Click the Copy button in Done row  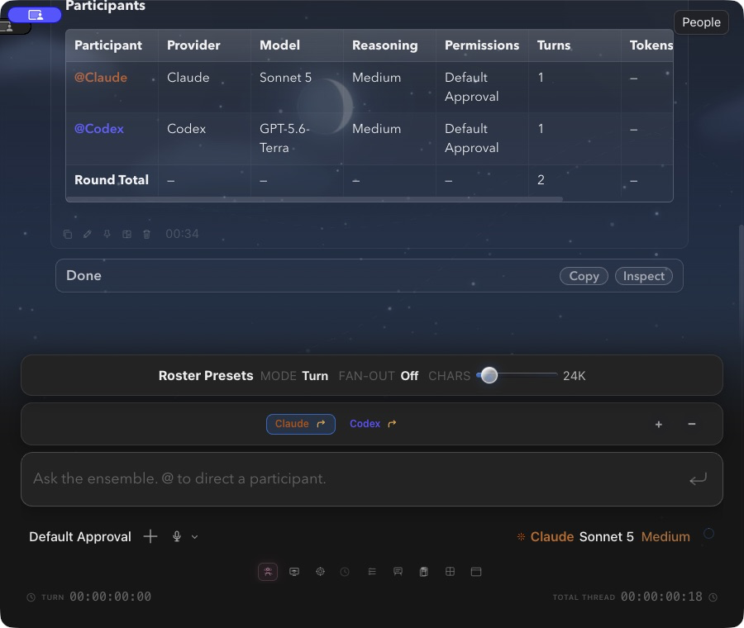tap(584, 276)
